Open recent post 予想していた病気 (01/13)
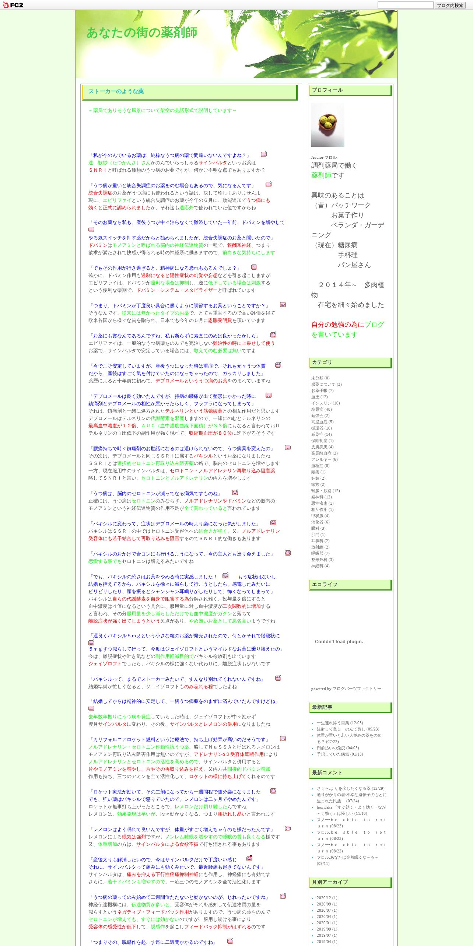The width and height of the screenshot is (473, 946). click(340, 754)
